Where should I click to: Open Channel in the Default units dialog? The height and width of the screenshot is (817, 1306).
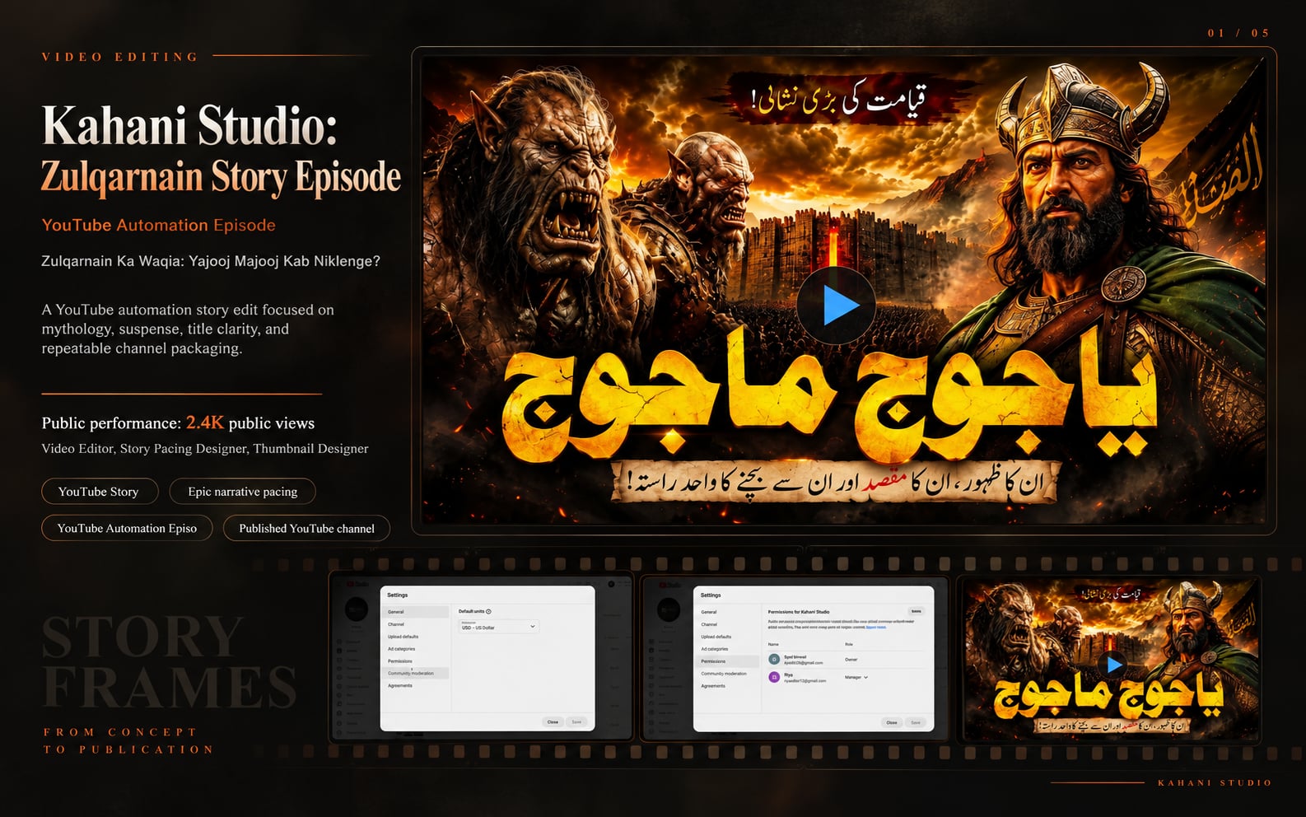(x=416, y=624)
